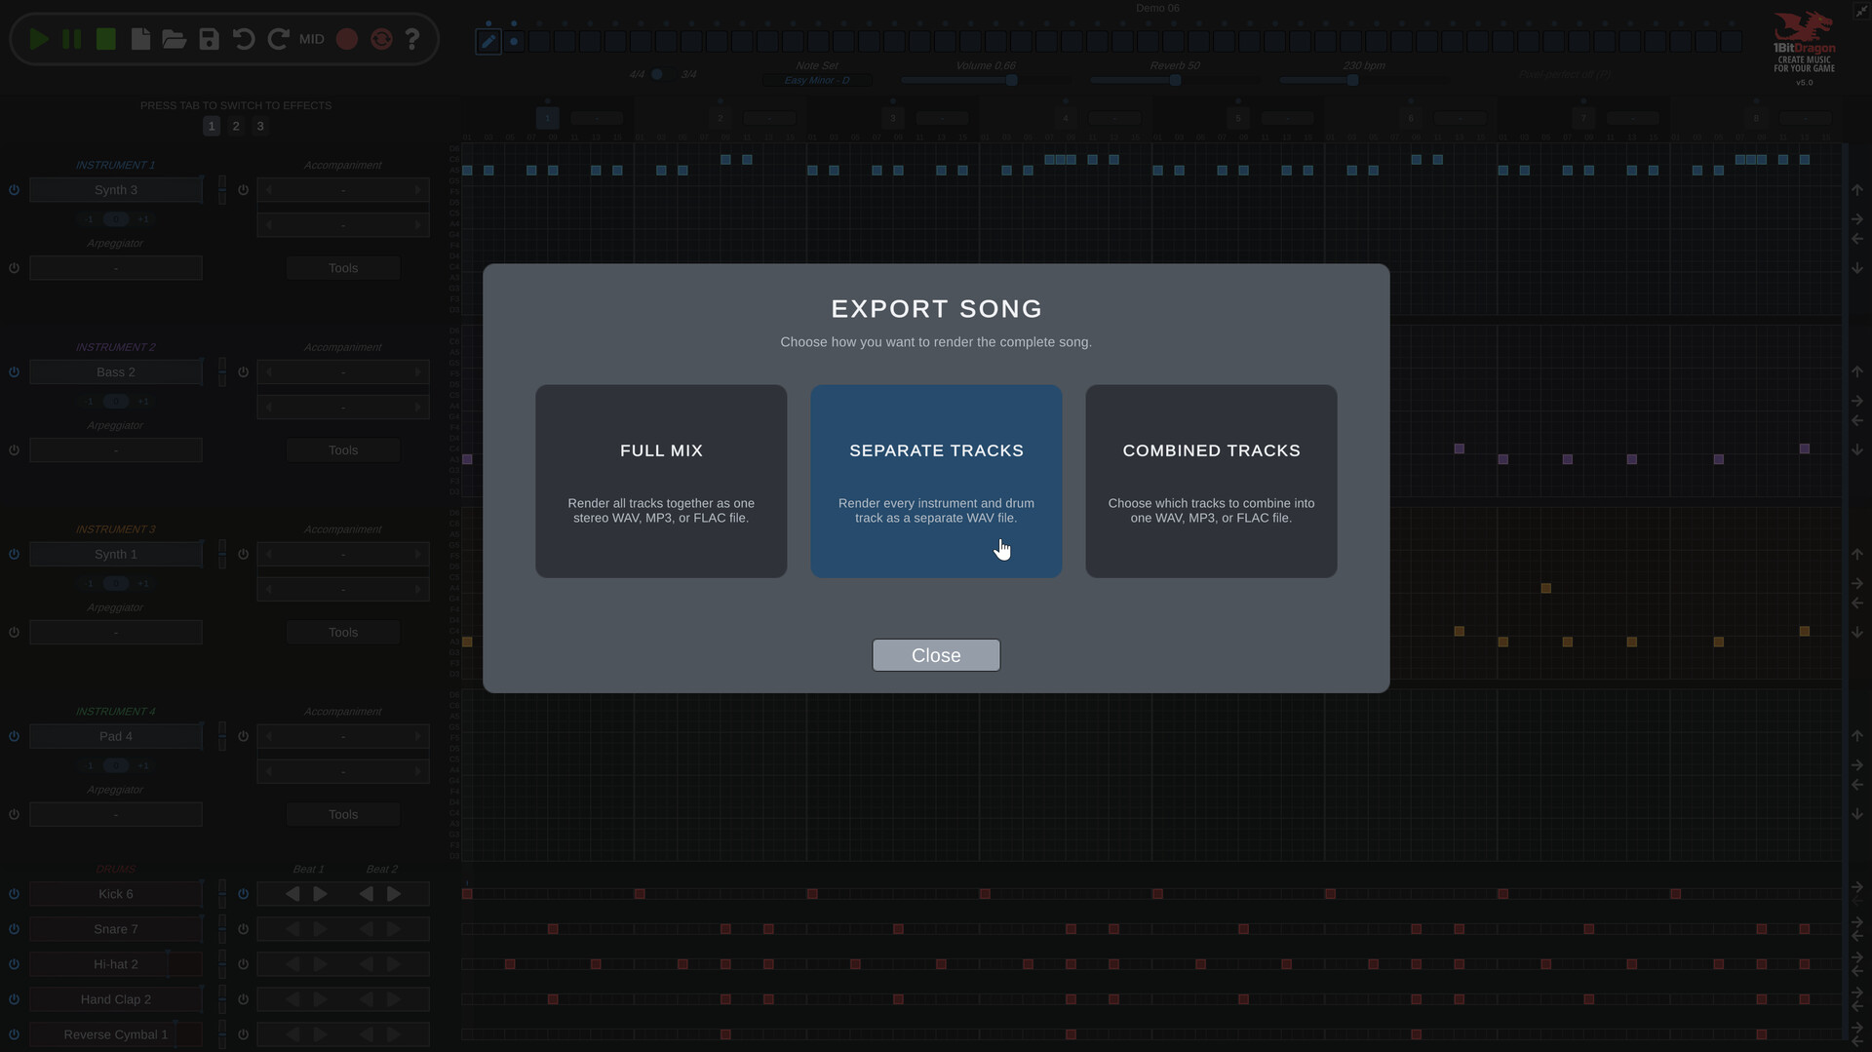Click the MID export button
This screenshot has width=1872, height=1052.
(312, 39)
